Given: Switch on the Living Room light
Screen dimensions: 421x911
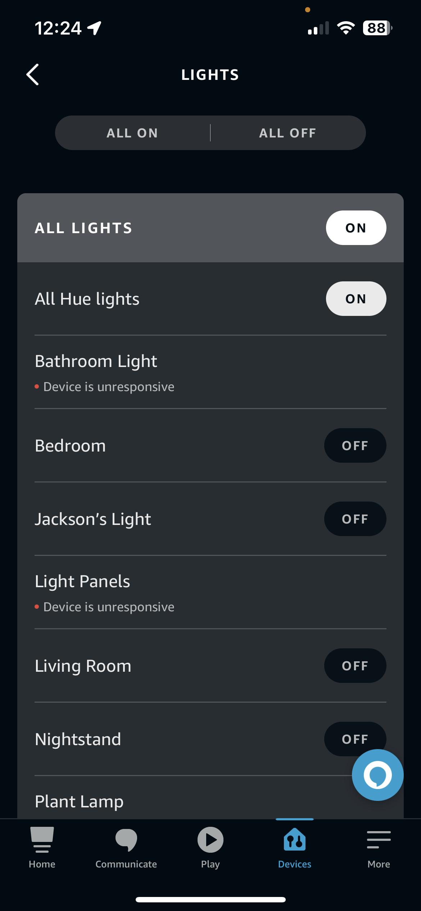Looking at the screenshot, I should click(x=355, y=666).
